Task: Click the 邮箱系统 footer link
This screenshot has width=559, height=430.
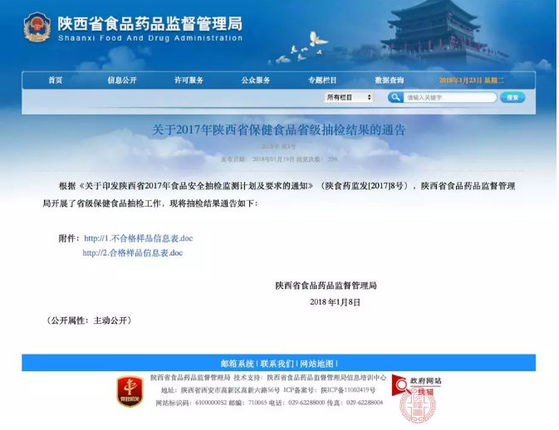Action: (x=237, y=364)
